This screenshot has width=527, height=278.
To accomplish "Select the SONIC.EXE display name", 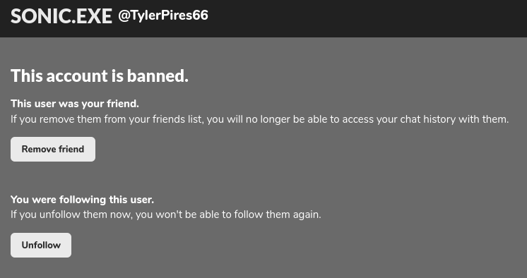I will point(61,16).
